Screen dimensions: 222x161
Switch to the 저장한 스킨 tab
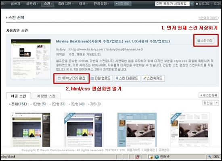click(46, 96)
